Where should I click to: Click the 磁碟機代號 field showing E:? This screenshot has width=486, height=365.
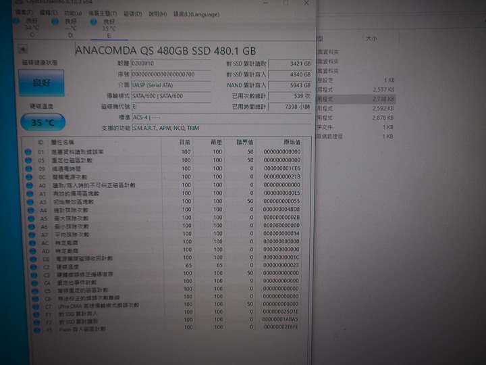[x=171, y=107]
